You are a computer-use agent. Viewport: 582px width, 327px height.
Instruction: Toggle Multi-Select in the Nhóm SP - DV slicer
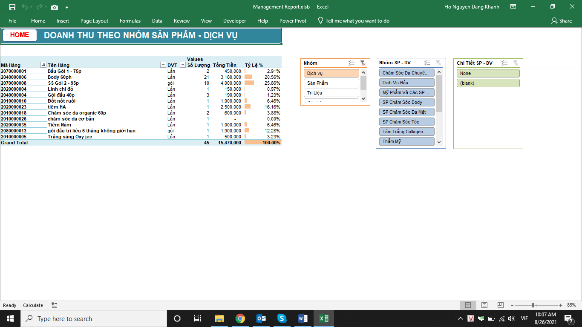(427, 63)
